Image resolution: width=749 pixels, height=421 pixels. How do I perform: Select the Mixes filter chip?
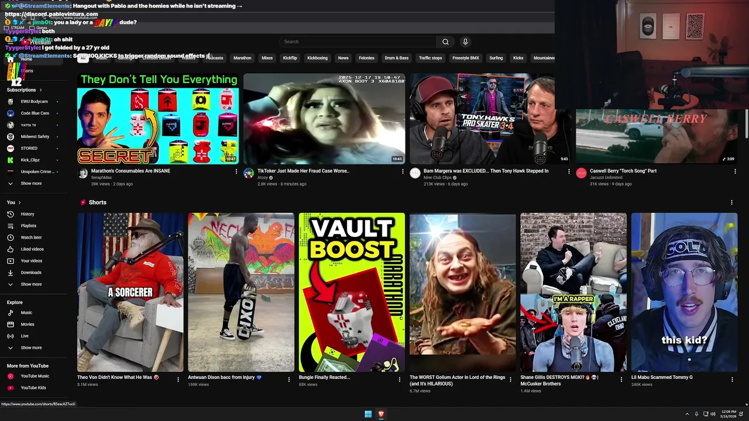tap(267, 58)
